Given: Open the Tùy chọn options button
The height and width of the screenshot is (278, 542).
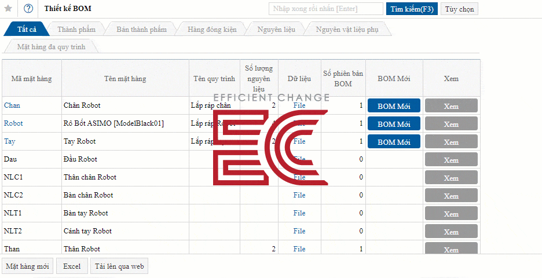Looking at the screenshot, I should (x=459, y=9).
